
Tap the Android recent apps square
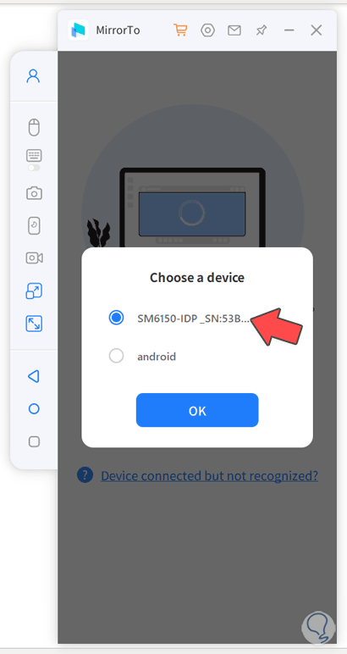point(34,441)
